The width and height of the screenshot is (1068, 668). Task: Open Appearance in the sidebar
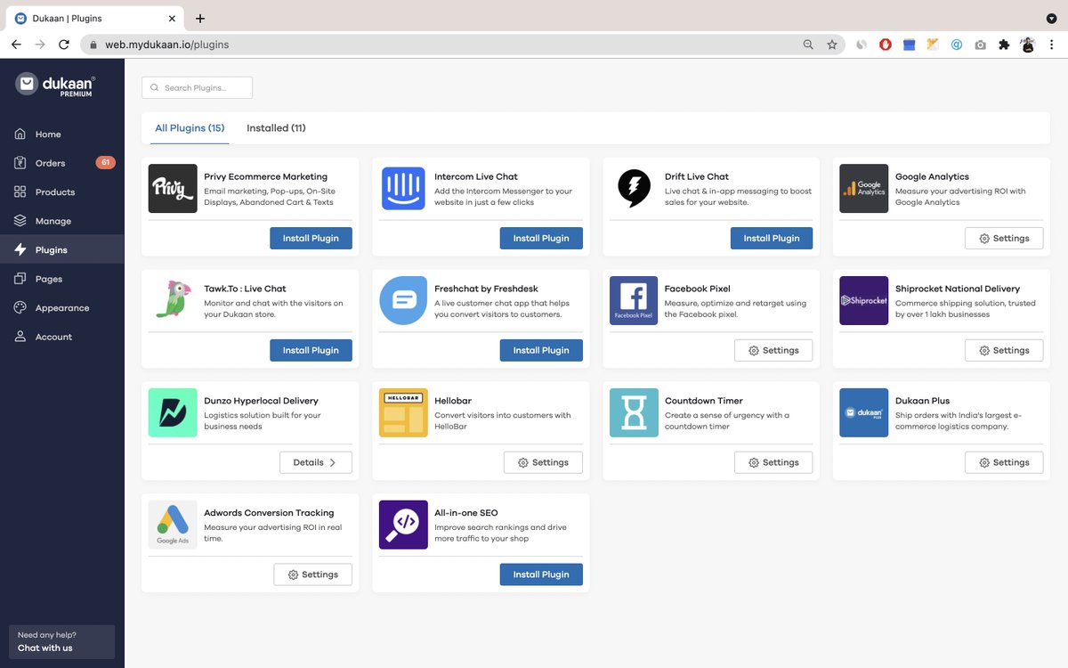tap(62, 307)
